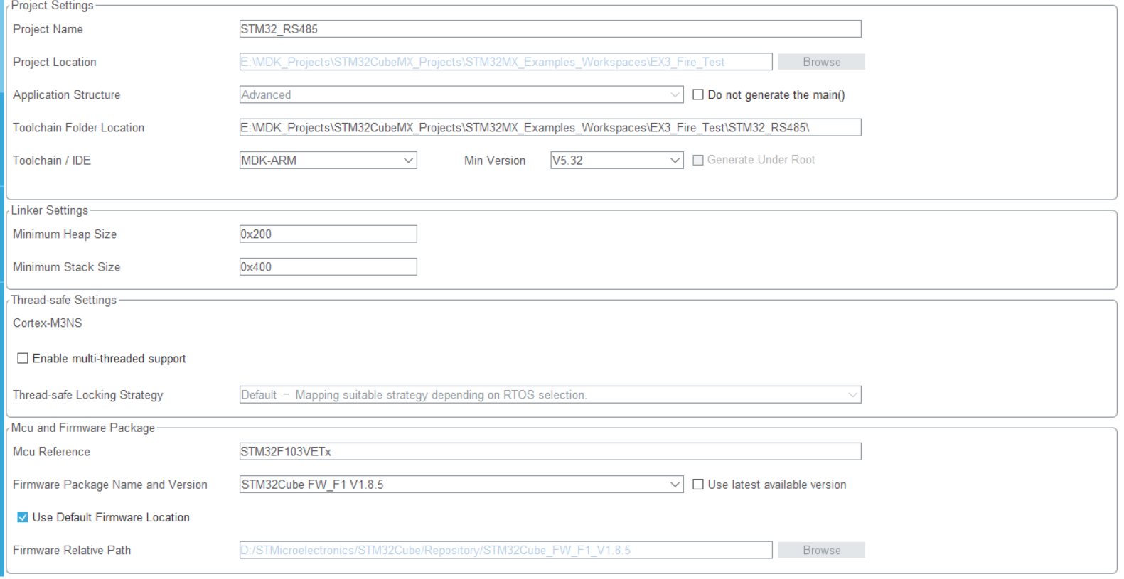
Task: Click the Linker Settings group title
Action: click(50, 210)
